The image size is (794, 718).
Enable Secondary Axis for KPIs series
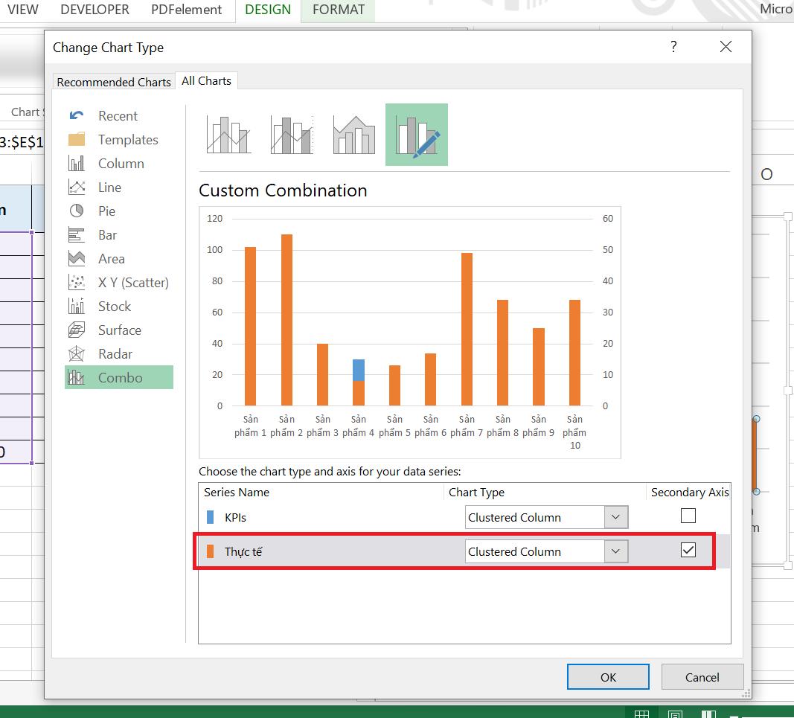688,515
